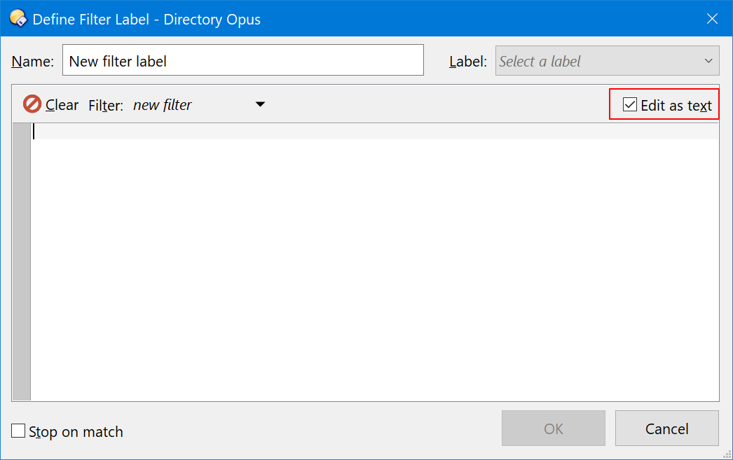Image resolution: width=733 pixels, height=460 pixels.
Task: Uncheck the Edit as text checkbox
Action: pos(630,105)
